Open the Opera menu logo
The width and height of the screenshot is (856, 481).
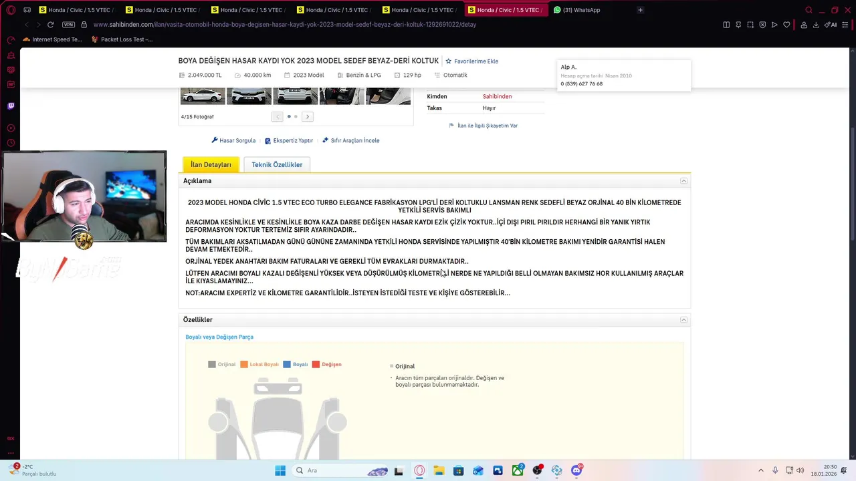click(x=11, y=10)
